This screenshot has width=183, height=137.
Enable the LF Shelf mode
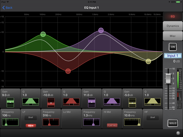30,117
